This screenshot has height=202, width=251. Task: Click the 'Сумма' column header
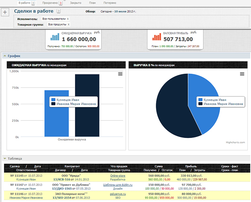click(158, 166)
